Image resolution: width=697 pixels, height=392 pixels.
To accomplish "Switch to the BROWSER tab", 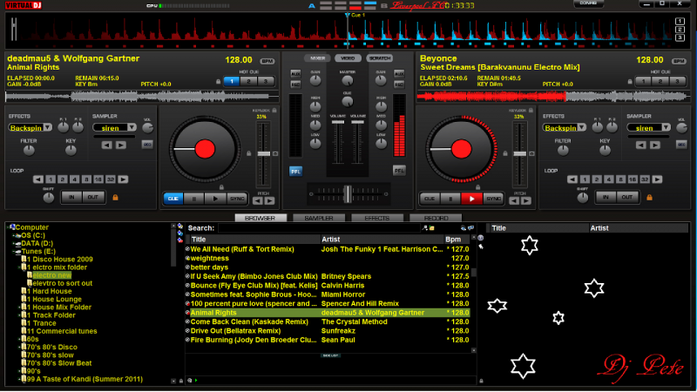I will [x=261, y=219].
